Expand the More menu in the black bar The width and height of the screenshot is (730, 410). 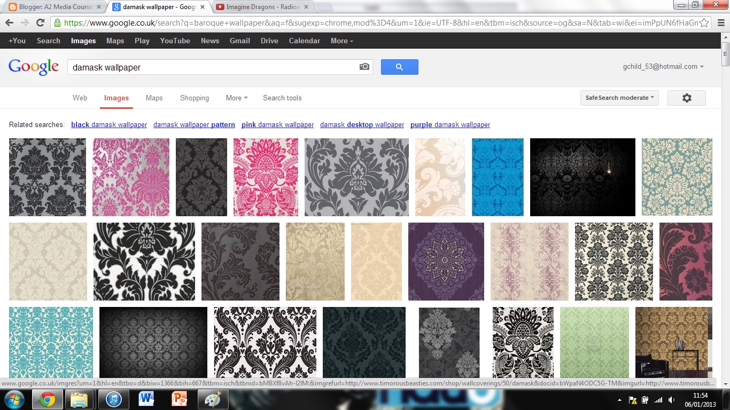click(342, 41)
